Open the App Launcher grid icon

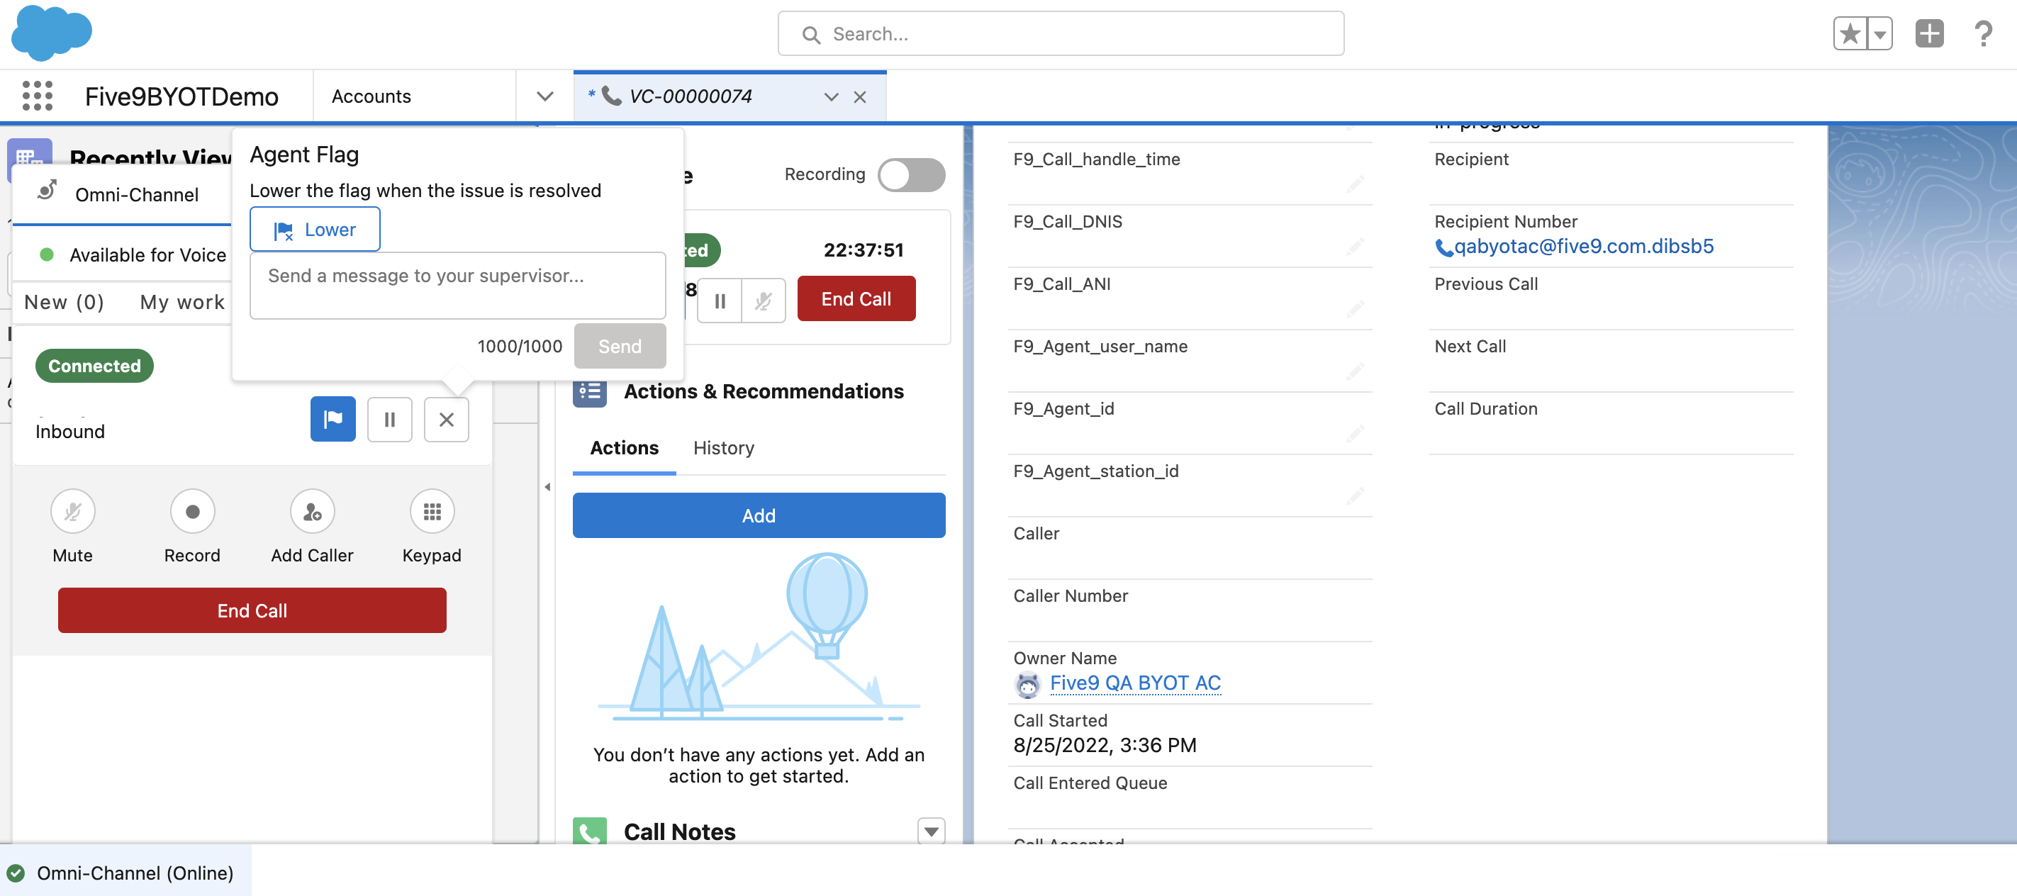coord(37,96)
